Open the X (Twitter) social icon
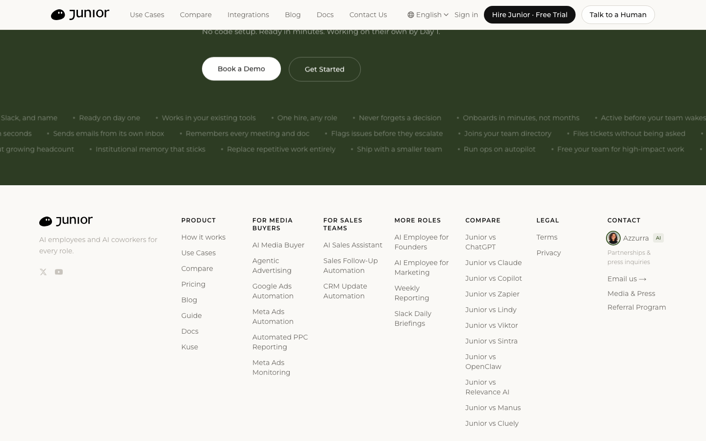Viewport: 706px width, 441px height. point(43,272)
